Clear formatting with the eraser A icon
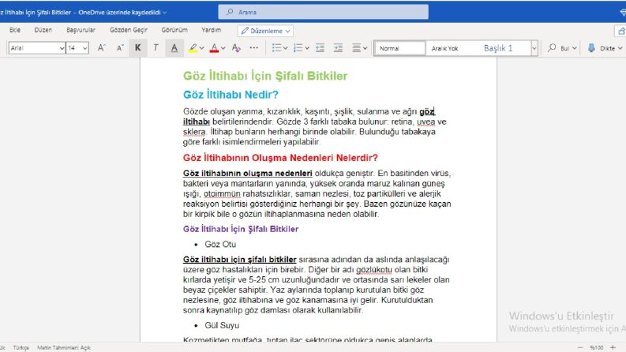This screenshot has height=352, width=626. [x=236, y=48]
